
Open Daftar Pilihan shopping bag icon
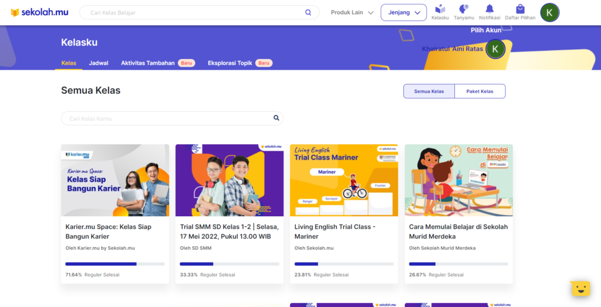(x=520, y=12)
